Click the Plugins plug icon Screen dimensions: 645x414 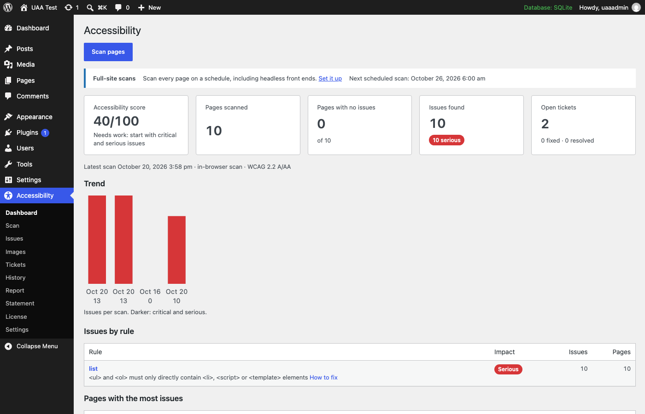coord(8,132)
